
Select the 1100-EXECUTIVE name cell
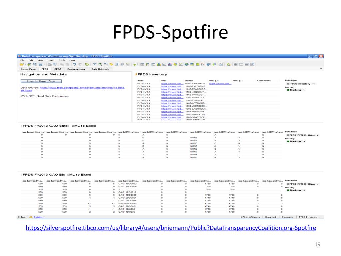[x=196, y=86]
